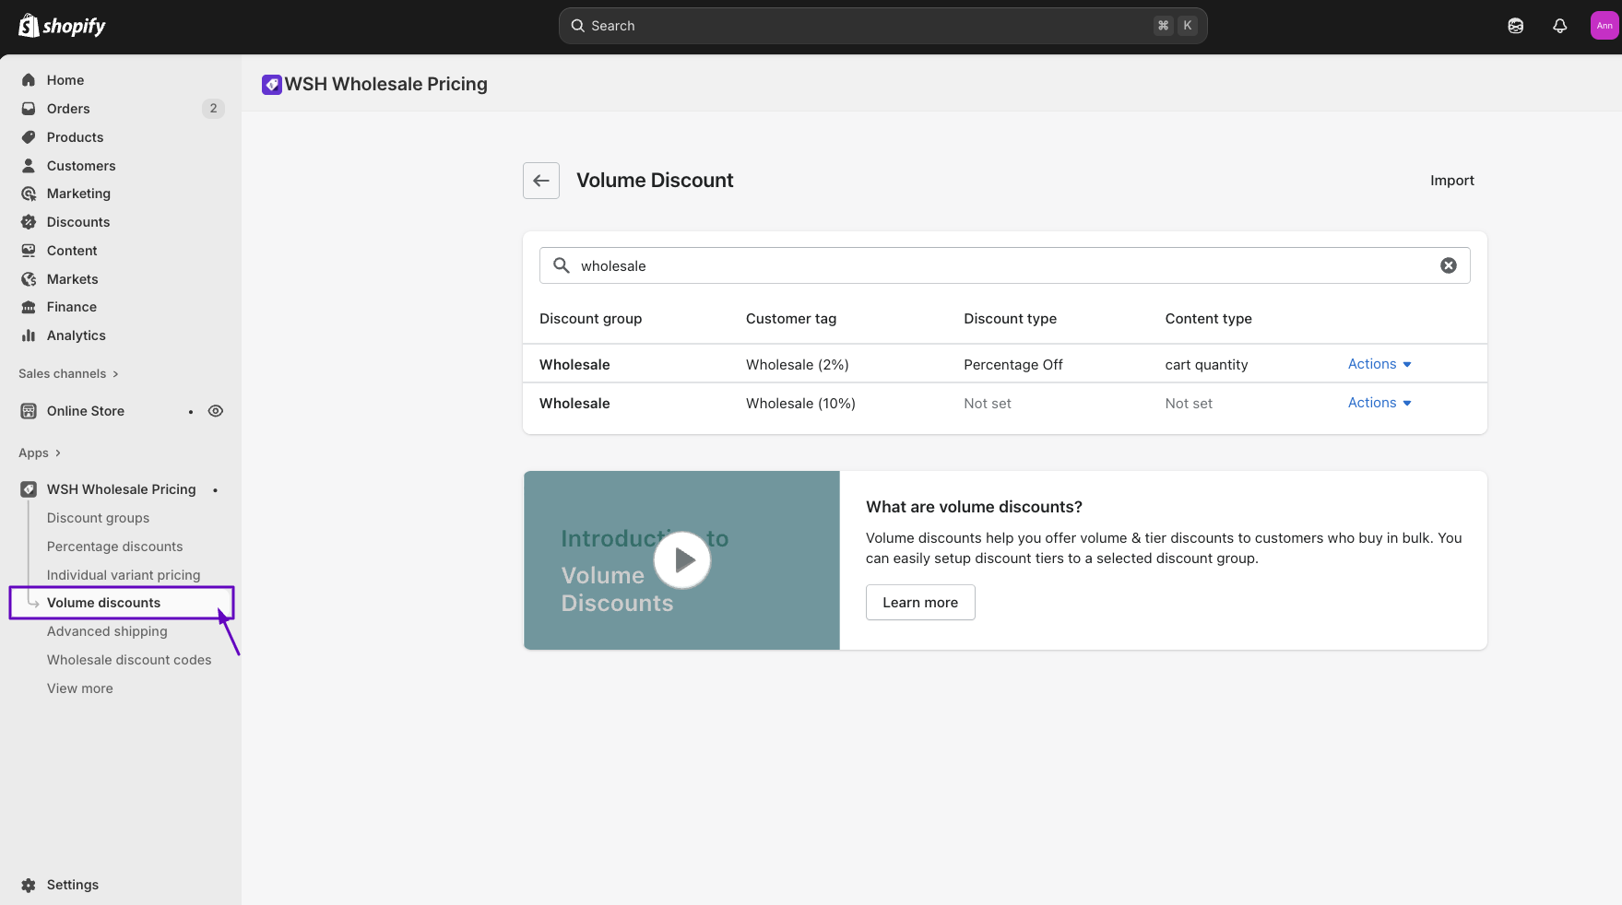The image size is (1622, 905).
Task: Go to Orders in the sidebar
Action: tap(68, 109)
